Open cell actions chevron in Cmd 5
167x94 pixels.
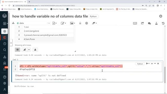pos(152,63)
